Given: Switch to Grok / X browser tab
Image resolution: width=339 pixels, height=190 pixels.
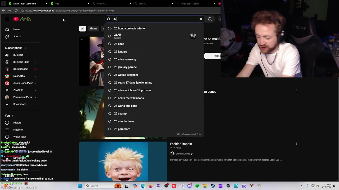Looking at the screenshot, I should point(153,4).
